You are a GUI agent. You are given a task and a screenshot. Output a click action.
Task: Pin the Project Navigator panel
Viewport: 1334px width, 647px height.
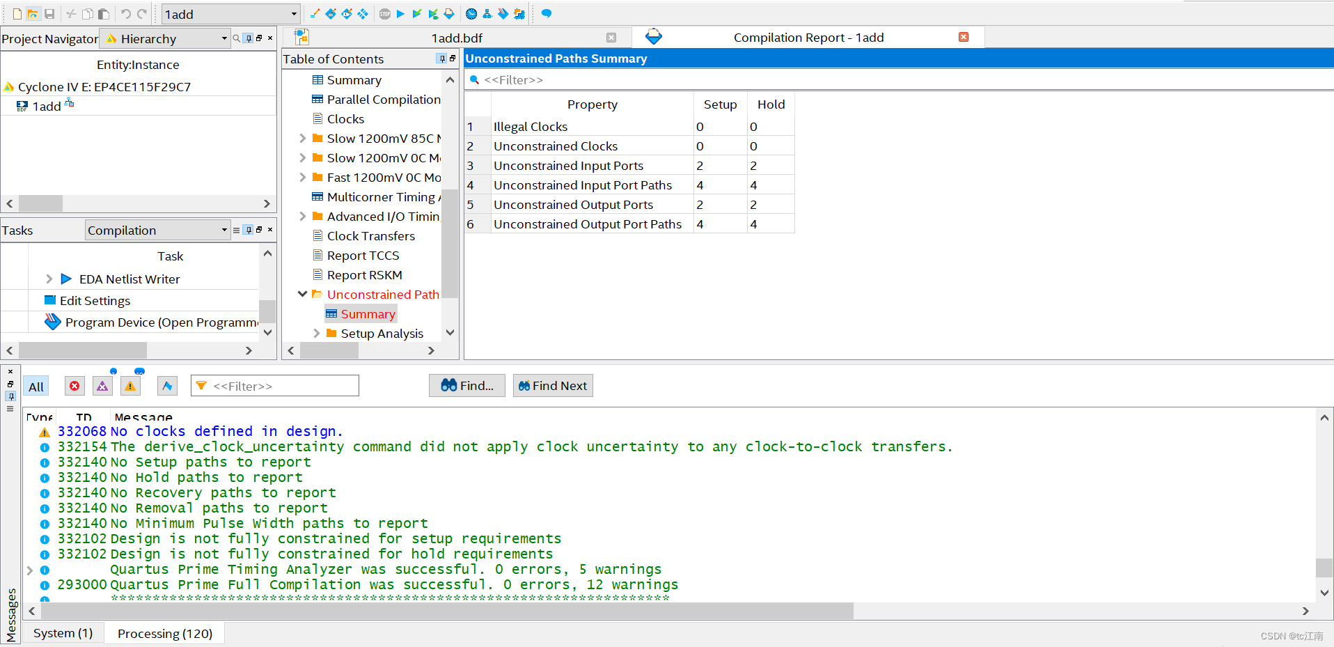click(249, 38)
